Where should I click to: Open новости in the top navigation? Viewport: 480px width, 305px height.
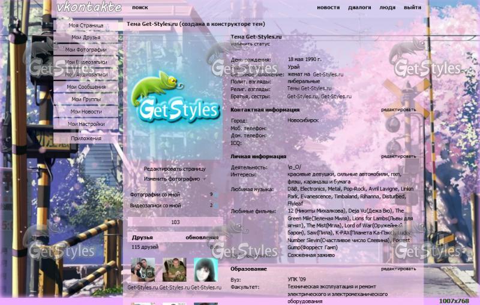coord(328,7)
